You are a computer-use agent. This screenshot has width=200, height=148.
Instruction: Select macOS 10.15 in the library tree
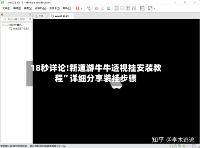pos(21,28)
